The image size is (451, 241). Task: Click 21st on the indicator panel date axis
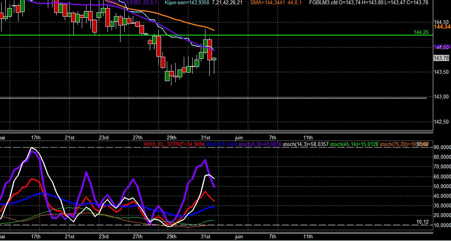(70, 236)
